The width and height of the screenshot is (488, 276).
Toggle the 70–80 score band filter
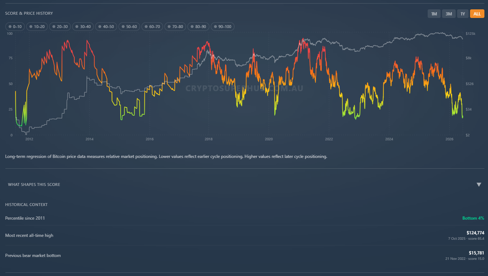175,27
